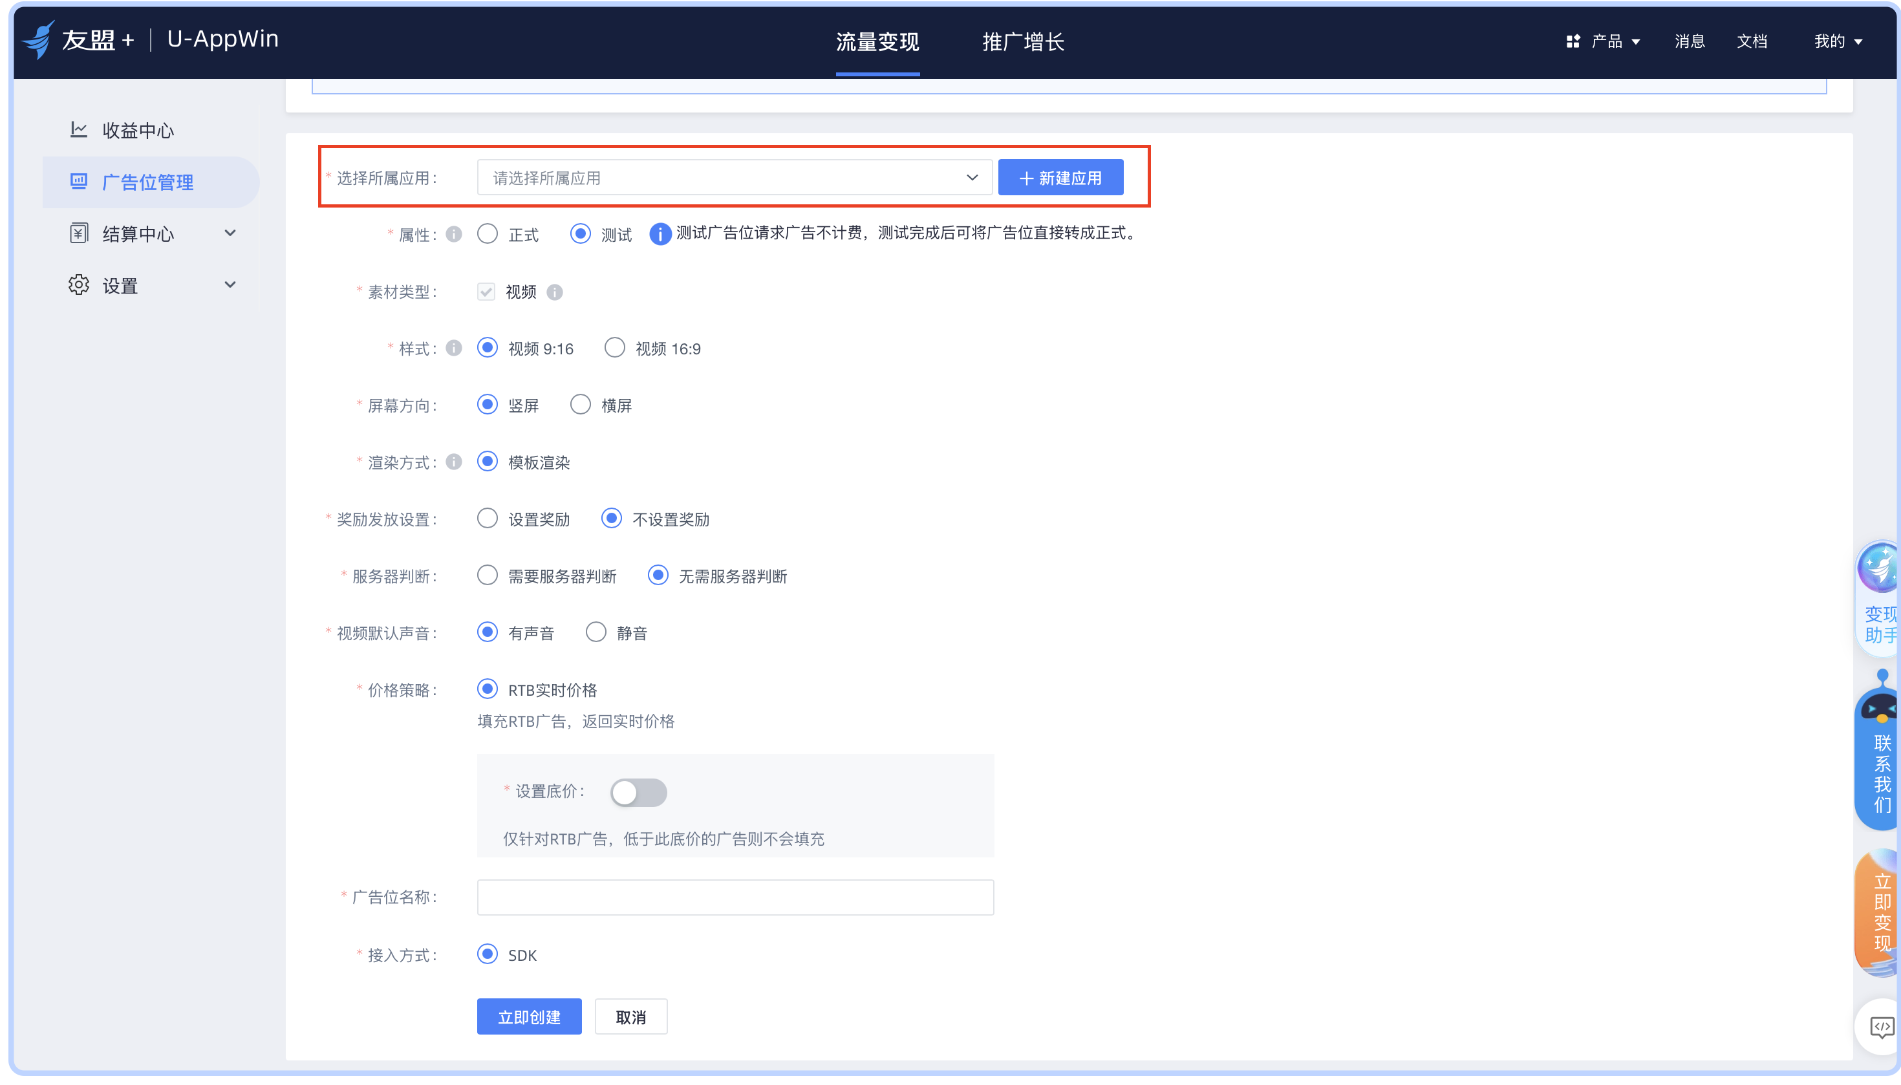Select the 正式 attribute radio button
The width and height of the screenshot is (1901, 1085).
pyautogui.click(x=488, y=235)
